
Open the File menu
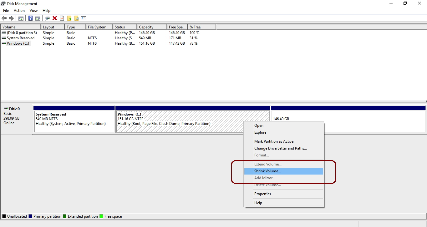[x=6, y=11]
